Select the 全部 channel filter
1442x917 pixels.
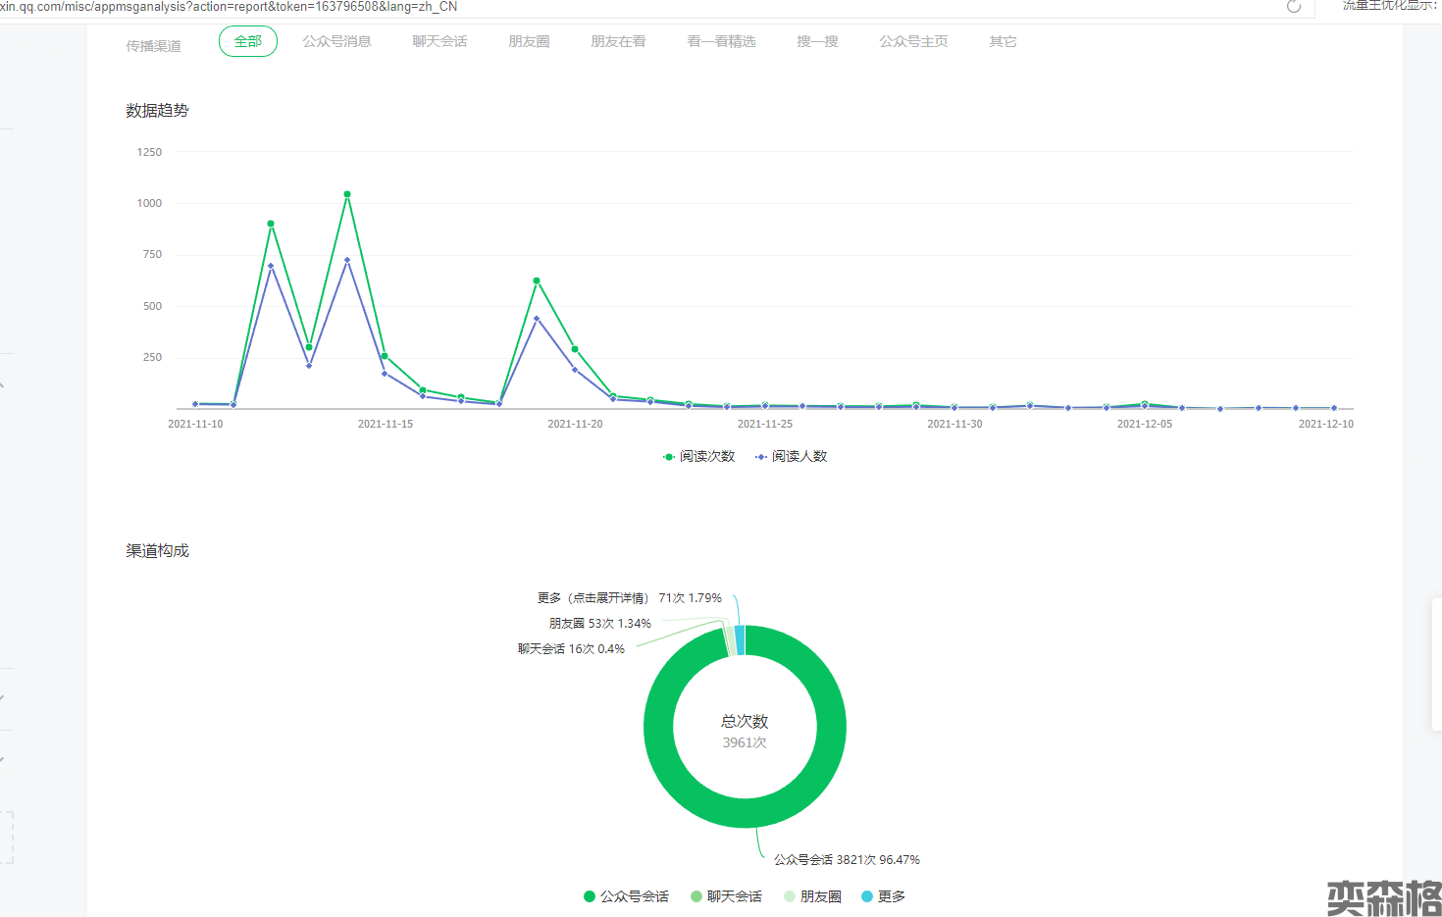248,41
